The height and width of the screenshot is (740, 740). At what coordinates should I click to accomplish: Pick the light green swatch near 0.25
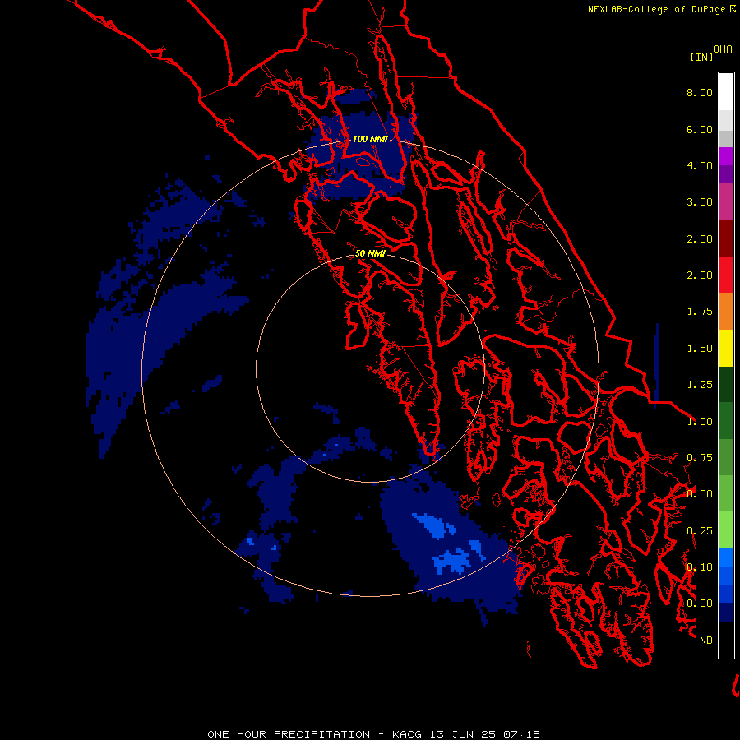tap(726, 530)
